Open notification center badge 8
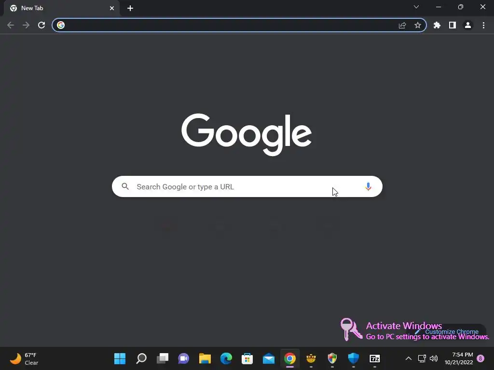Screen dimensions: 494x370 pyautogui.click(x=480, y=358)
